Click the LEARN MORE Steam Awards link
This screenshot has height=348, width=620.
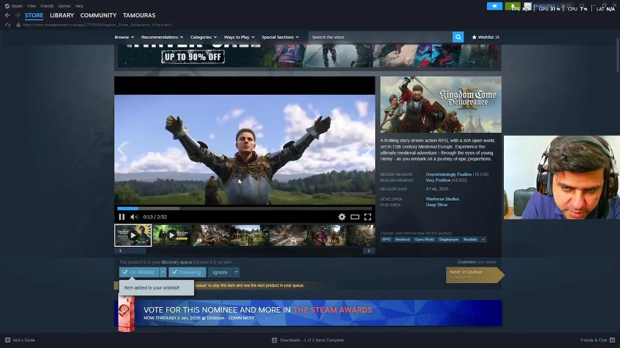point(242,318)
